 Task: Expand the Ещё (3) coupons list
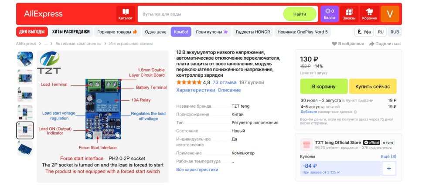[388, 156]
